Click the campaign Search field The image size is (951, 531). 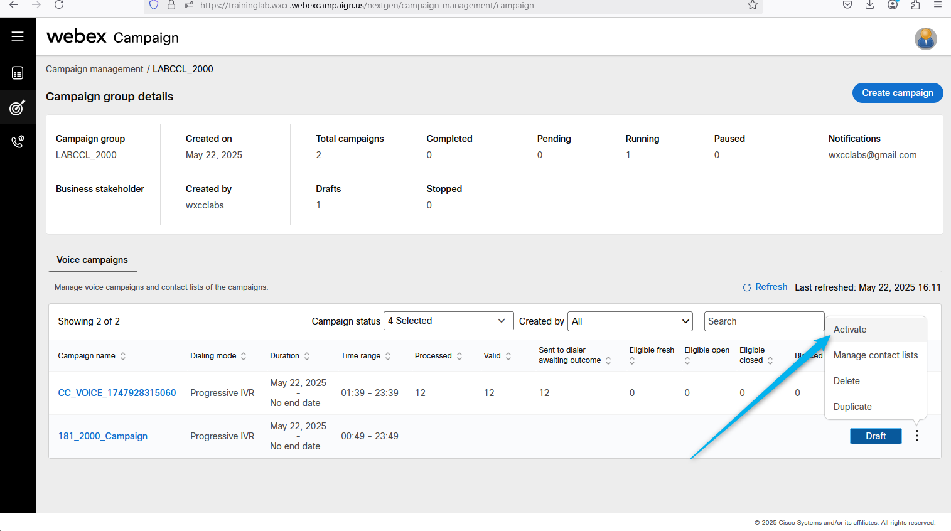point(763,321)
